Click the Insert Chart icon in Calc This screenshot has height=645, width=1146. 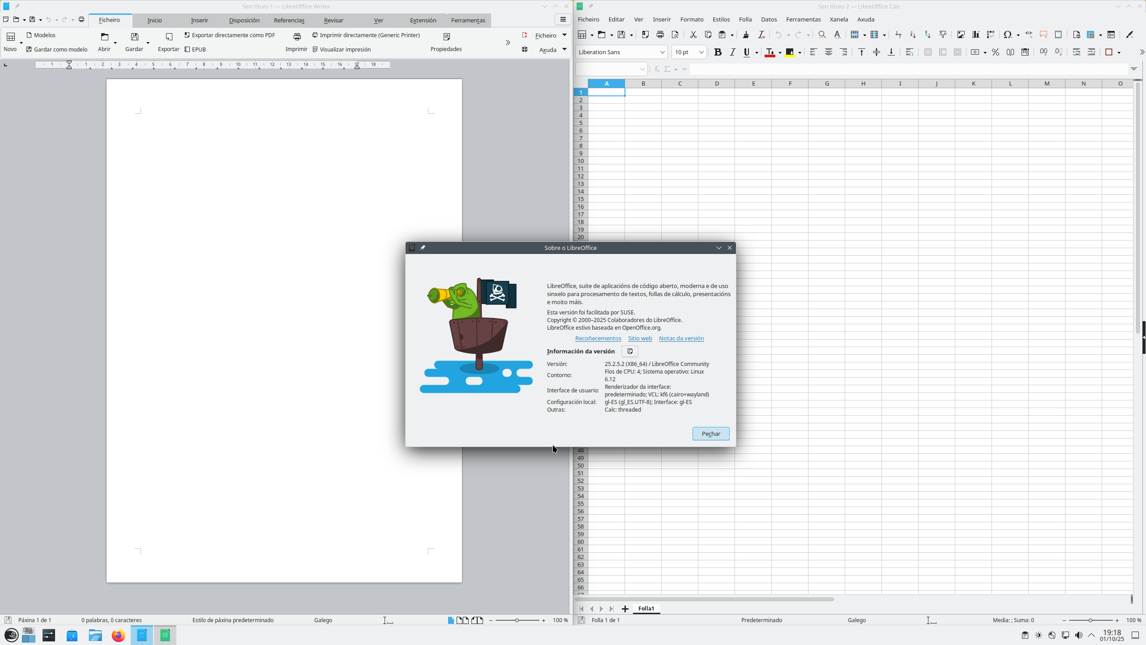click(x=975, y=35)
